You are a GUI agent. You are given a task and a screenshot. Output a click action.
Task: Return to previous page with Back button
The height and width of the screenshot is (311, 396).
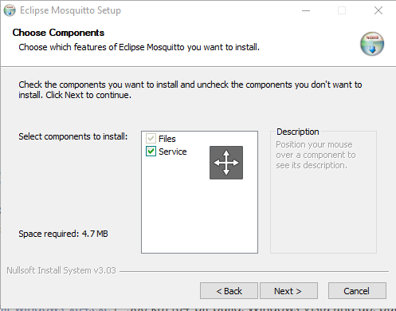pyautogui.click(x=229, y=291)
